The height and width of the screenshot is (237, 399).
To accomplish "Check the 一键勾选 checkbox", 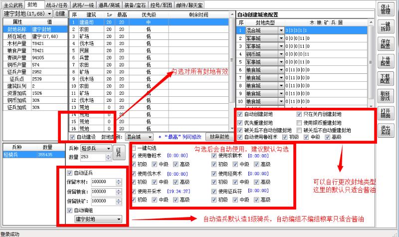I will [x=133, y=148].
